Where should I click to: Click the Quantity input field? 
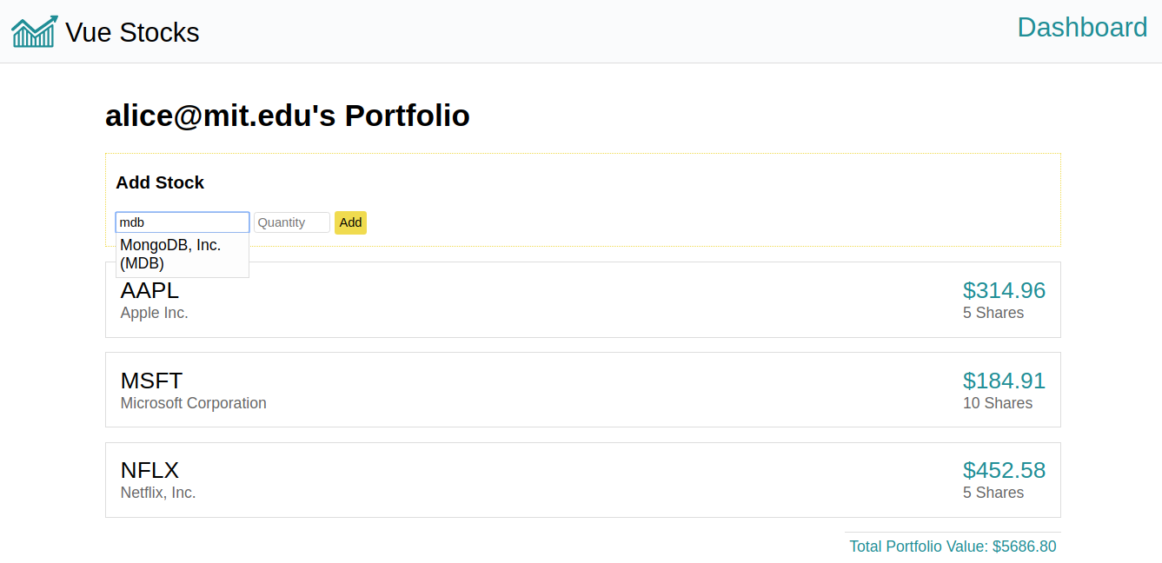coord(292,222)
